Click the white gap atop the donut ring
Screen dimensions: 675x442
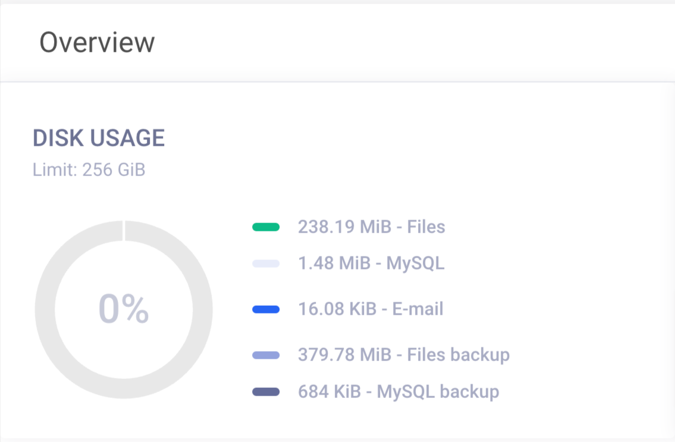tap(124, 231)
